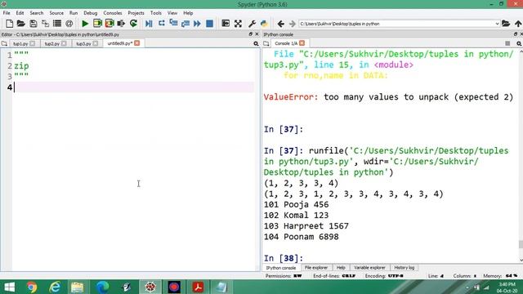
Task: Change to the parent directory
Action: tap(518, 24)
